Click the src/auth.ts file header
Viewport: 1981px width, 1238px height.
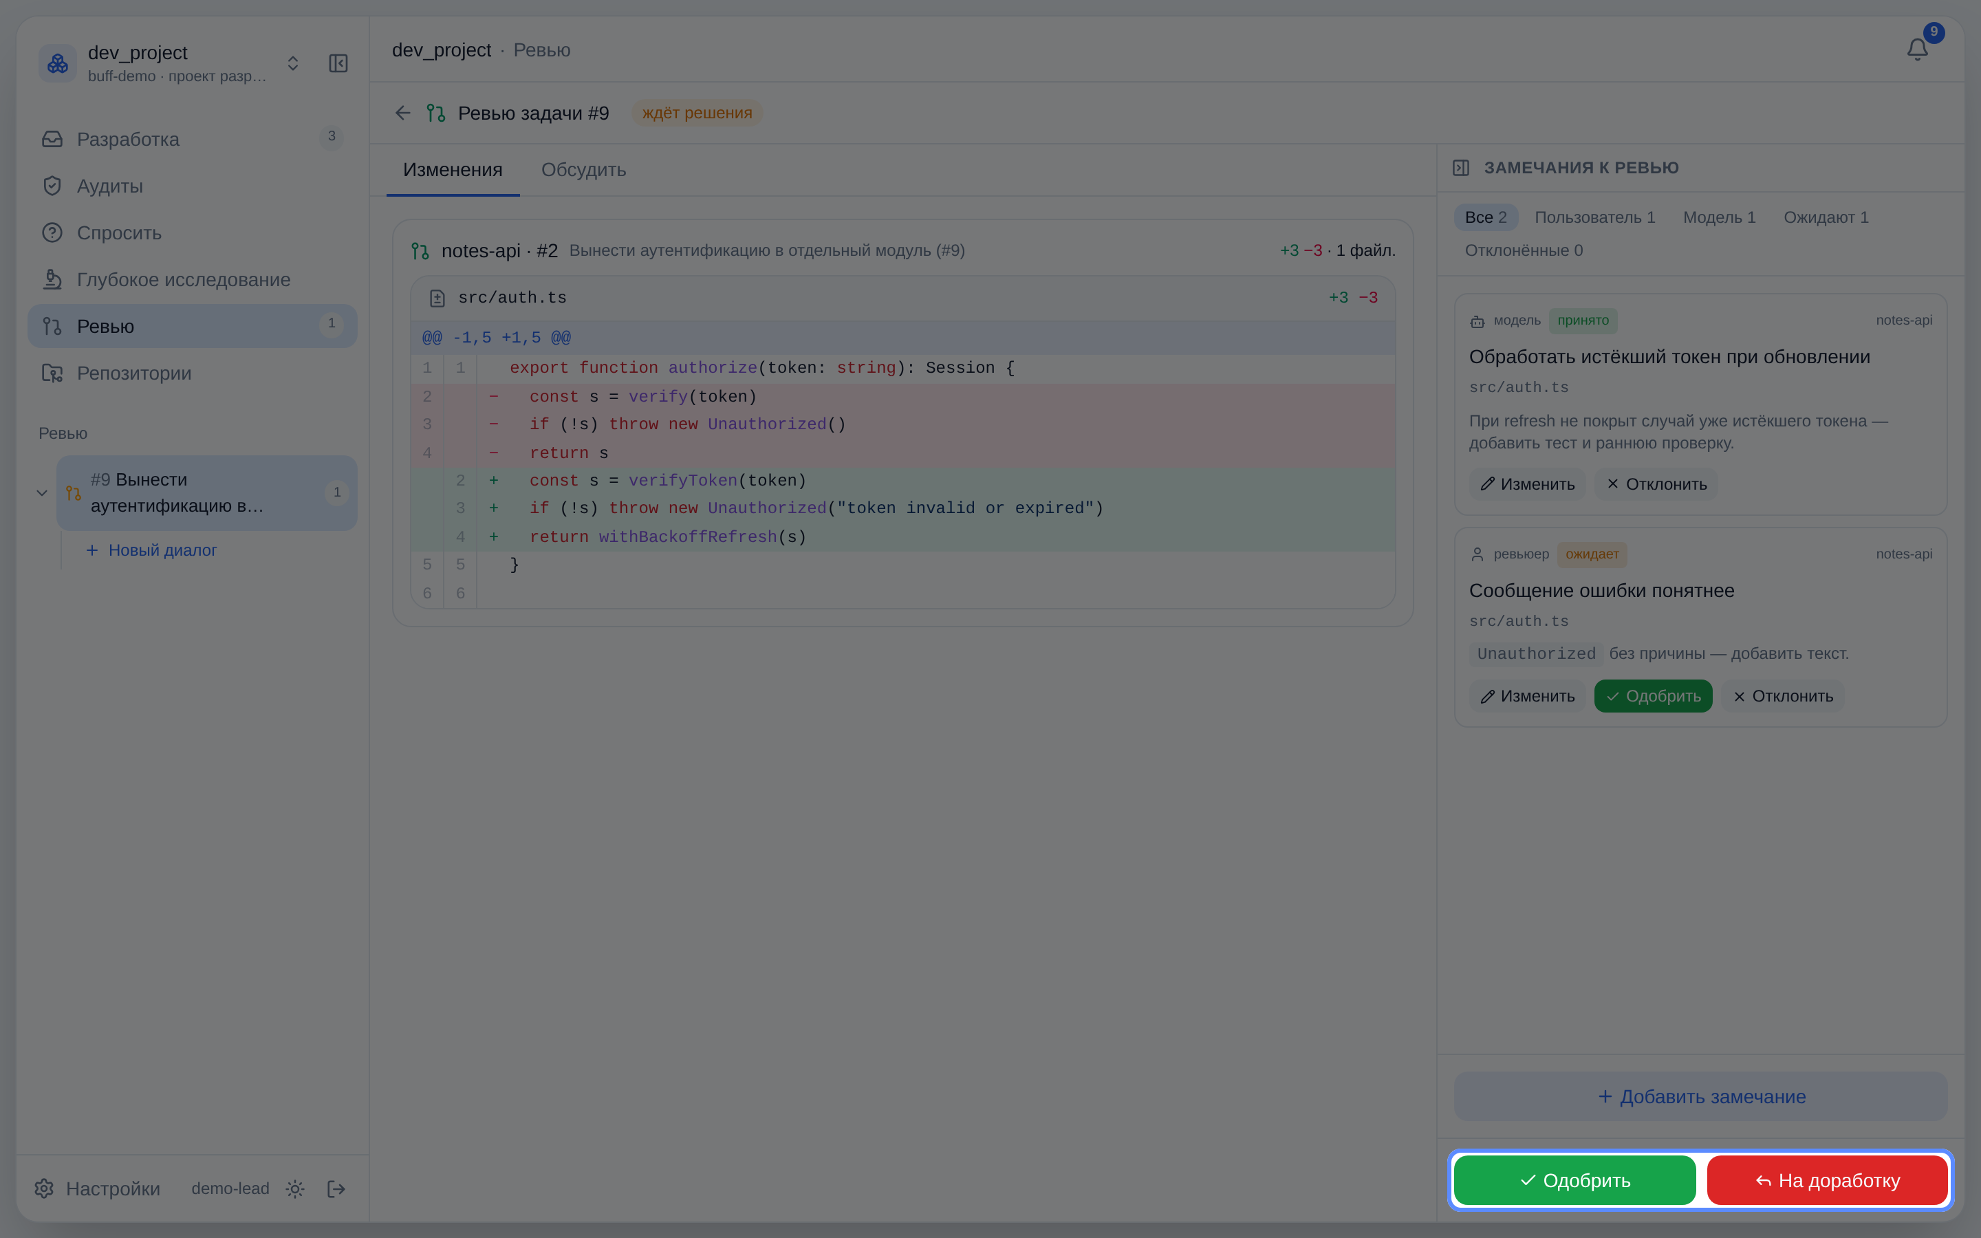point(903,298)
